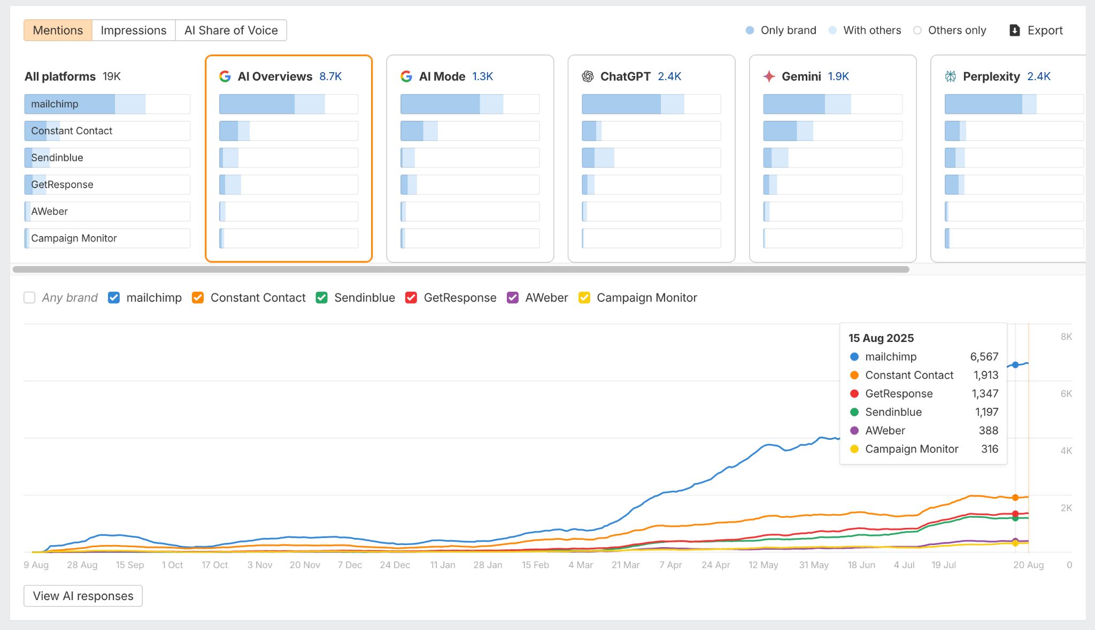
Task: Click the Gemini star icon
Action: (768, 76)
